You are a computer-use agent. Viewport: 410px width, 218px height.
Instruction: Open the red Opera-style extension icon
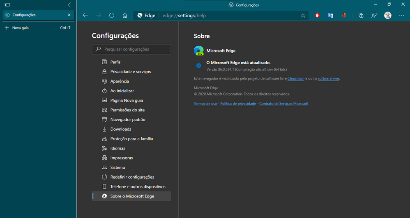click(x=317, y=16)
